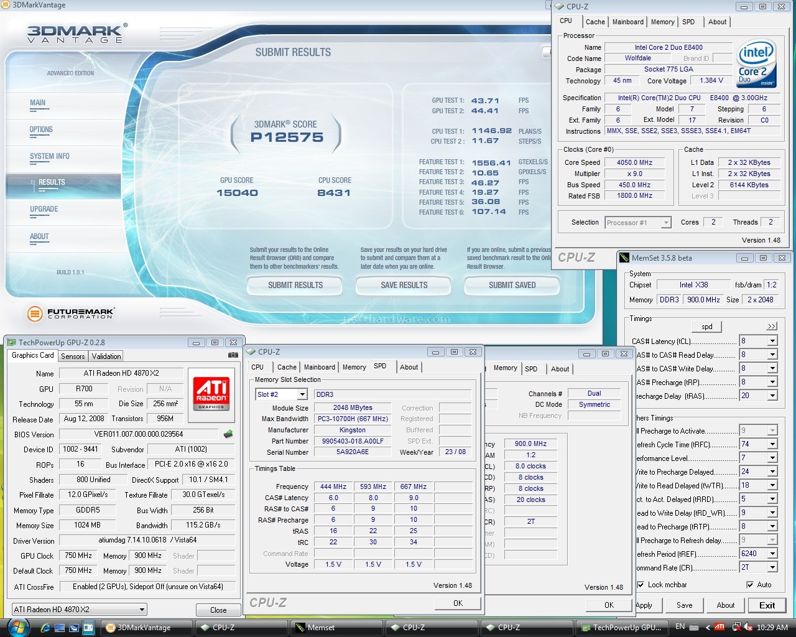Click the CPU-Z SPD window title icon
This screenshot has width=796, height=637.
(252, 351)
